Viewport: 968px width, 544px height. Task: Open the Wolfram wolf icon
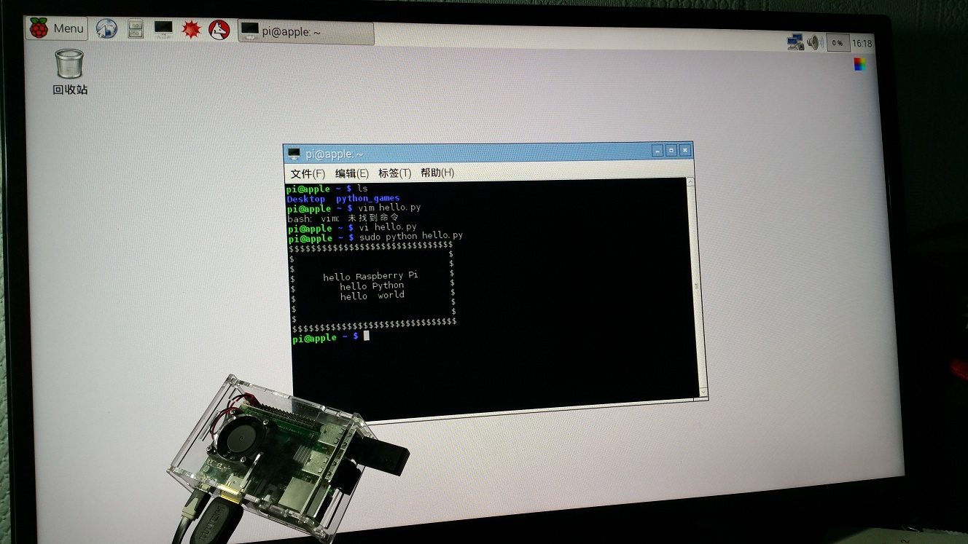point(219,30)
